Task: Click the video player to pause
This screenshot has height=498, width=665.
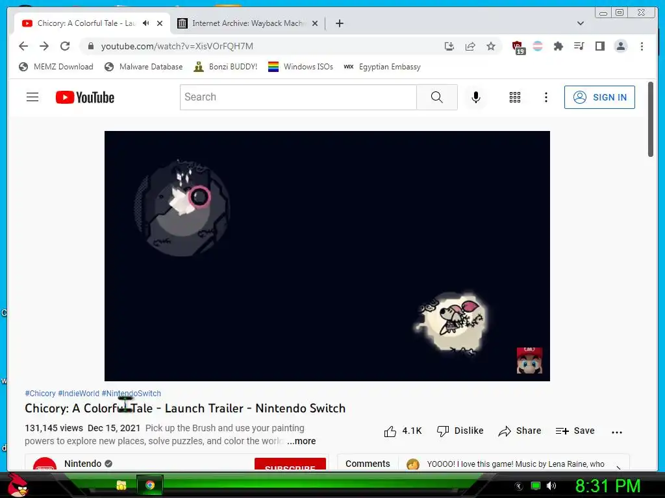Action: [x=327, y=255]
